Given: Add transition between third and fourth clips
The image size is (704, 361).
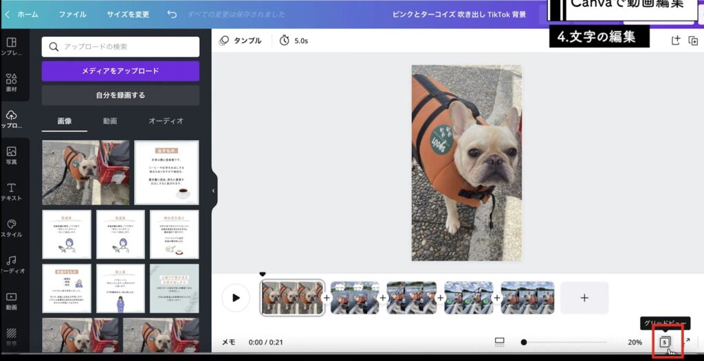Looking at the screenshot, I should [441, 298].
